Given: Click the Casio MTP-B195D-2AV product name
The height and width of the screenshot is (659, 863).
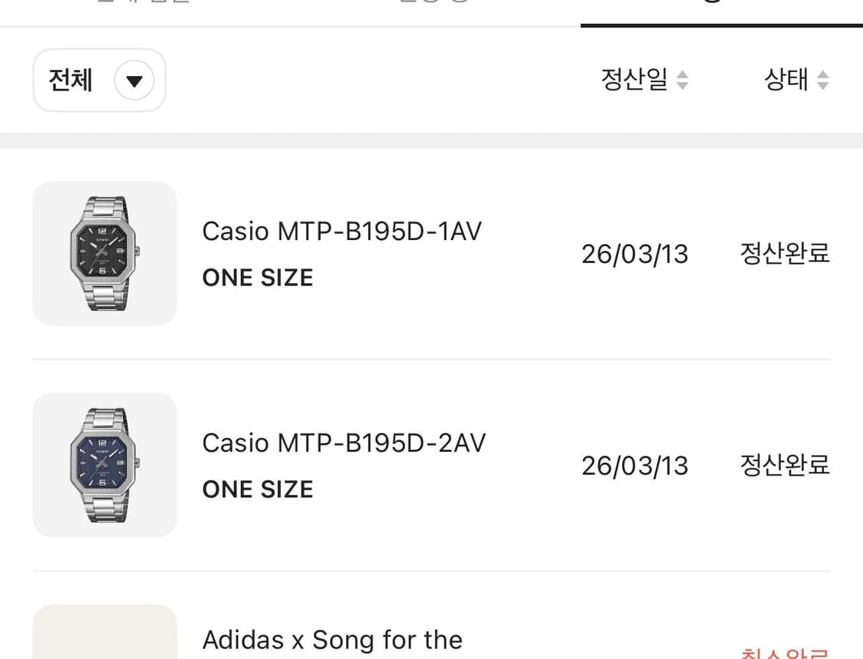Looking at the screenshot, I should 343,443.
